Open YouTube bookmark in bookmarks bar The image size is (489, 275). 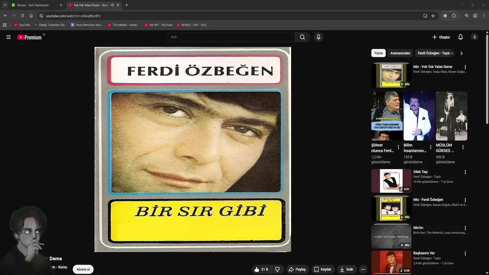[22, 25]
